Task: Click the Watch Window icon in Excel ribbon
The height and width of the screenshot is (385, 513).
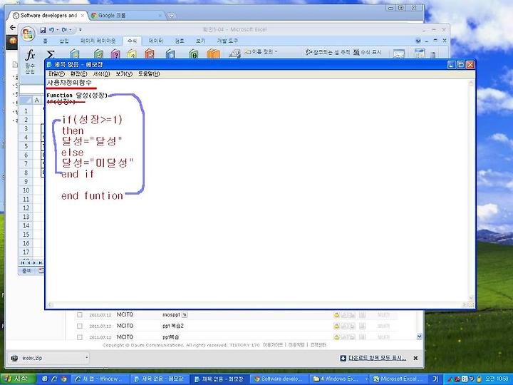Action: pyautogui.click(x=398, y=54)
